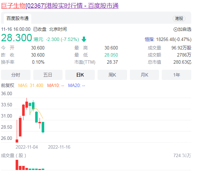Viewport: 210px width, 172px height.
Task: Select the 百度股市通 tab
Action: click(x=17, y=18)
